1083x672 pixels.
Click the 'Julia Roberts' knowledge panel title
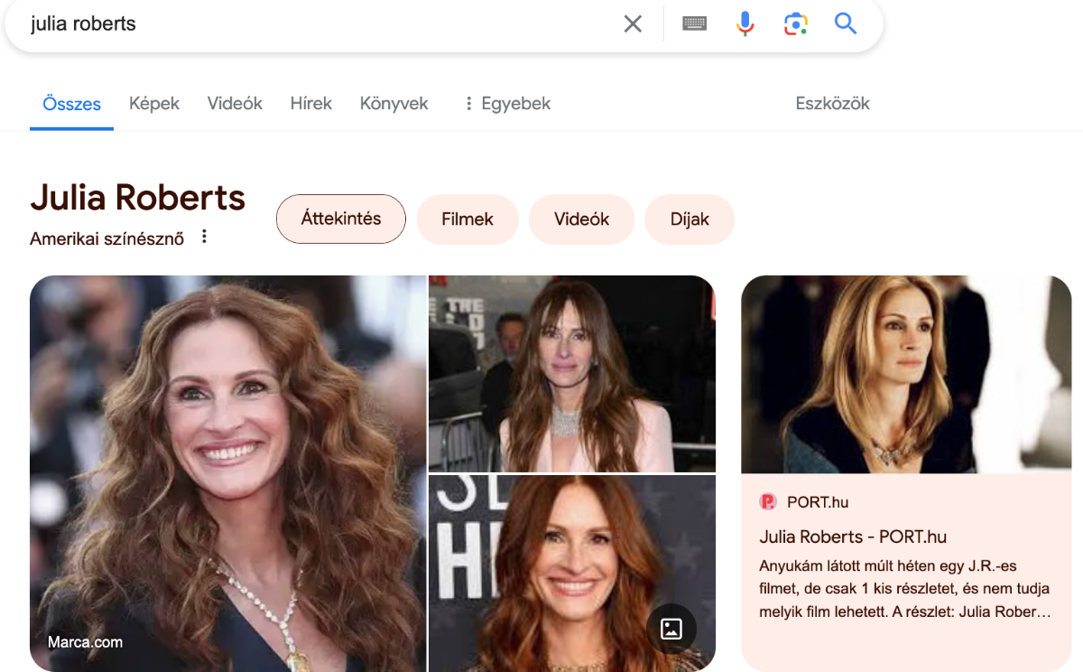[137, 198]
